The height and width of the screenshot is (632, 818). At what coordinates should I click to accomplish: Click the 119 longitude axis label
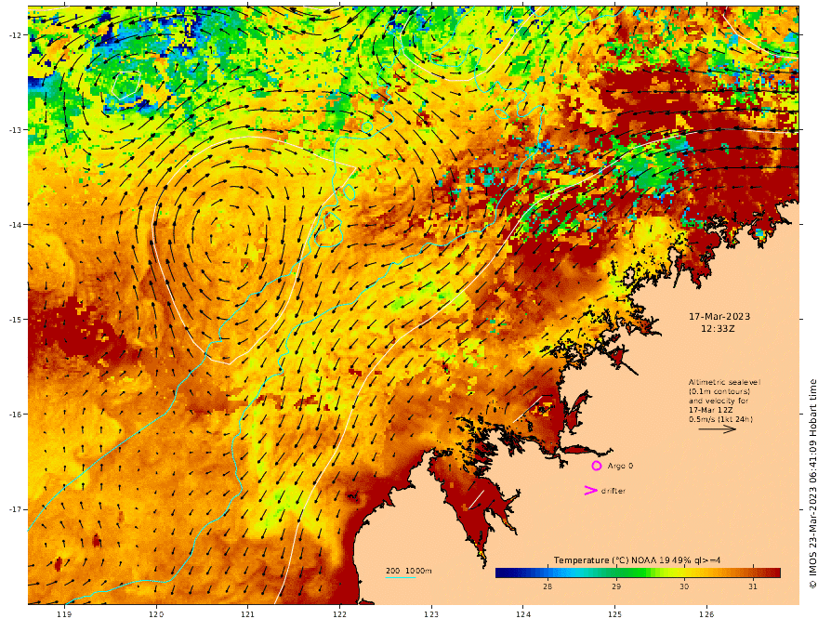point(64,614)
